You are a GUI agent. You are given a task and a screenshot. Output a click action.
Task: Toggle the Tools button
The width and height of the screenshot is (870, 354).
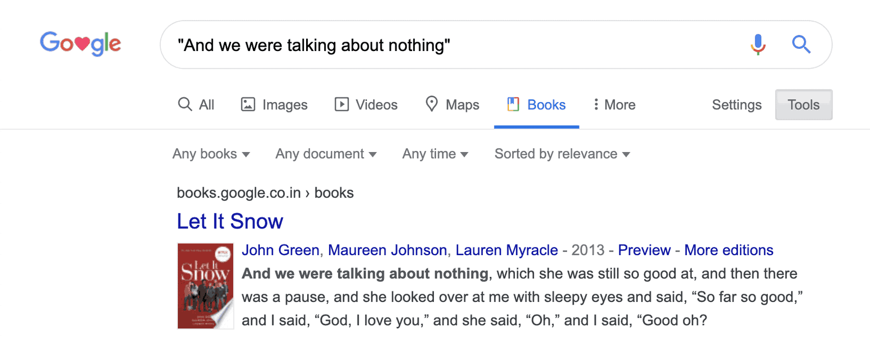pos(803,105)
